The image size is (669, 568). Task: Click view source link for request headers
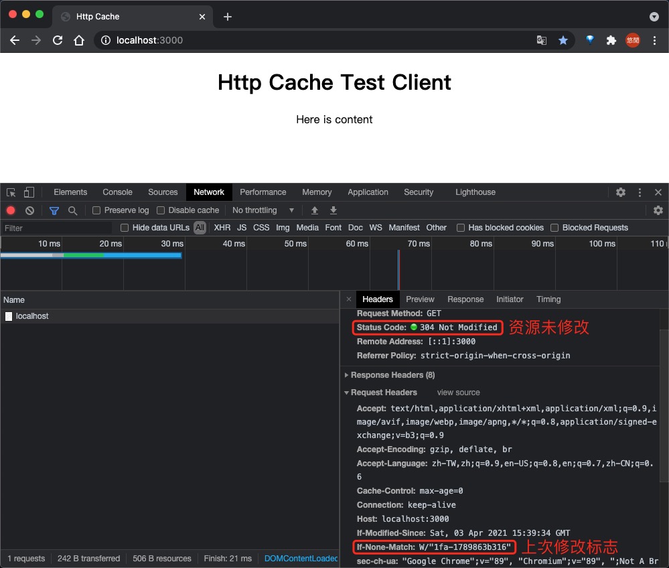pos(458,393)
